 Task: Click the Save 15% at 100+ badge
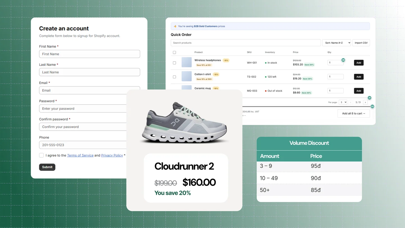(204, 79)
